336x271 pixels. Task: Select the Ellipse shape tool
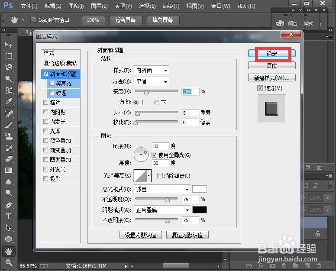pos(9,239)
